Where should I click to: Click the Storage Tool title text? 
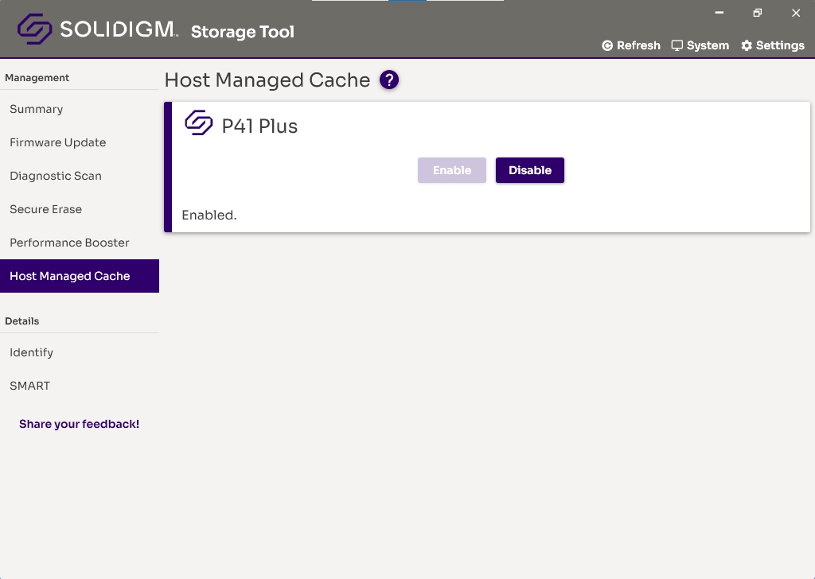click(x=243, y=32)
